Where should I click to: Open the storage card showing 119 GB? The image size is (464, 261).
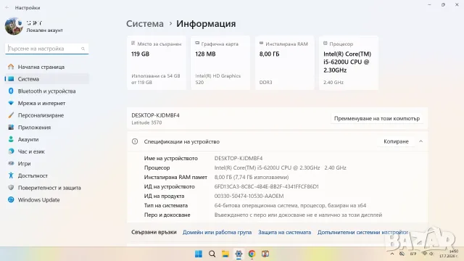click(157, 63)
